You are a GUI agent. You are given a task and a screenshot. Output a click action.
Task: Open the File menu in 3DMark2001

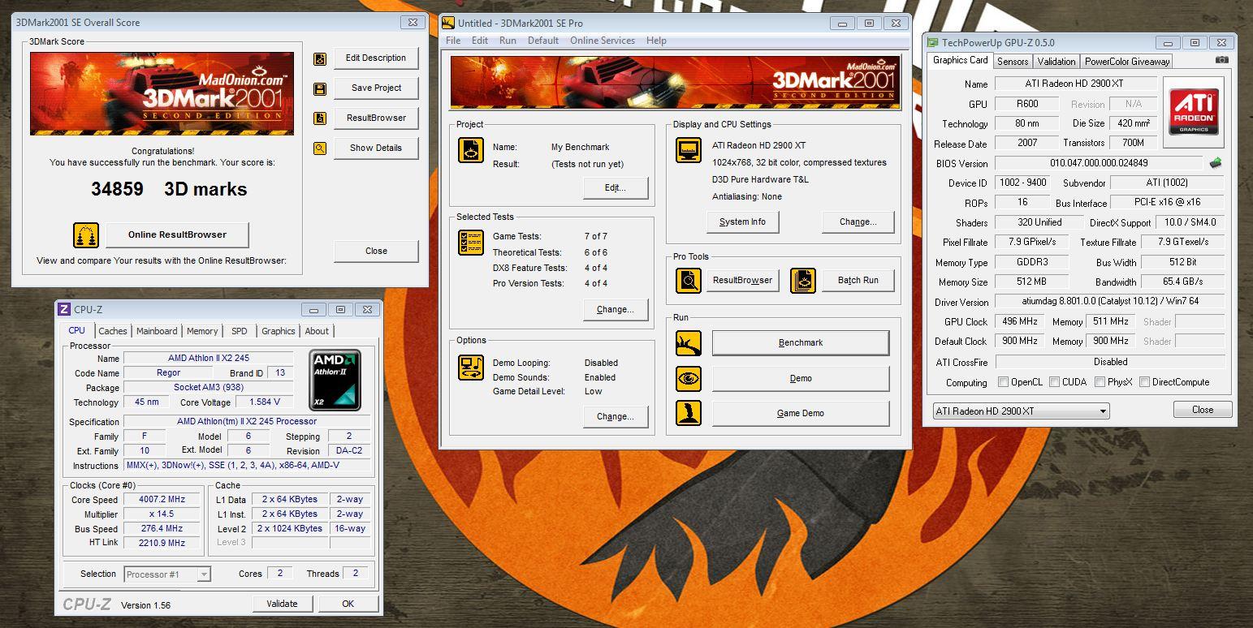point(453,41)
